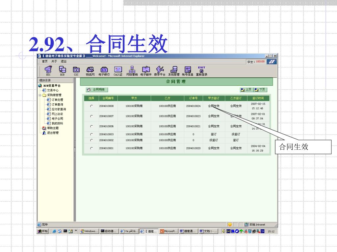Image resolution: width=337 pixels, height=252 pixels.
Task: Click taskbar clock 15:12
Action: 271,231
